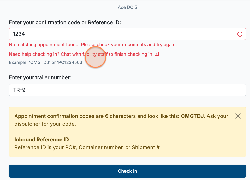Screen dimensions: 250x180
Task: Click the gray 'OMGTDJ' example hint text
Action: 40,62
